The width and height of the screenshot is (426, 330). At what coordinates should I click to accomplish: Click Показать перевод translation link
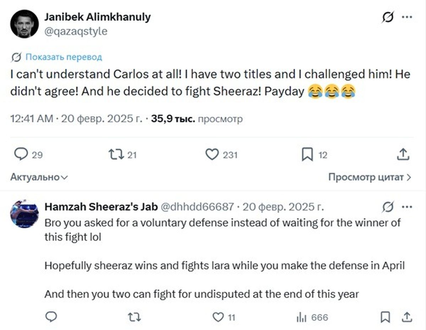(57, 57)
